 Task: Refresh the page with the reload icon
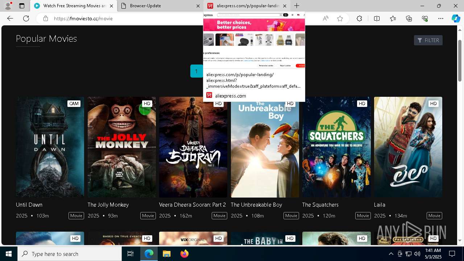point(26,18)
